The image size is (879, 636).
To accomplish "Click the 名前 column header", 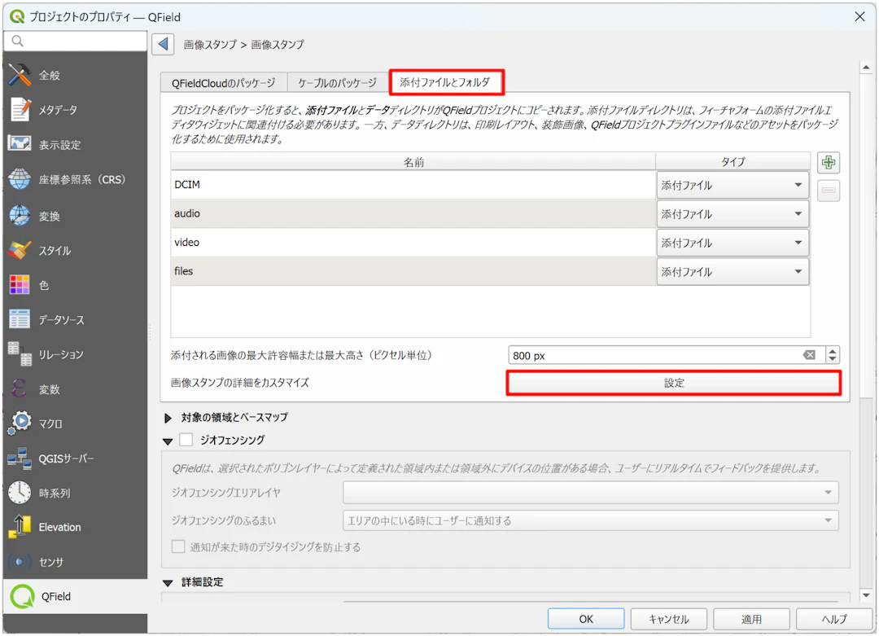I will (x=413, y=162).
